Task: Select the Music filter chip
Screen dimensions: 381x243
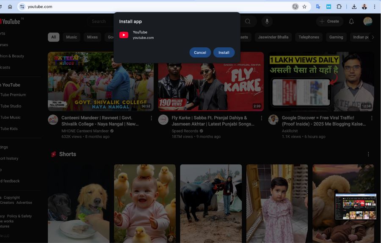Action: click(72, 37)
